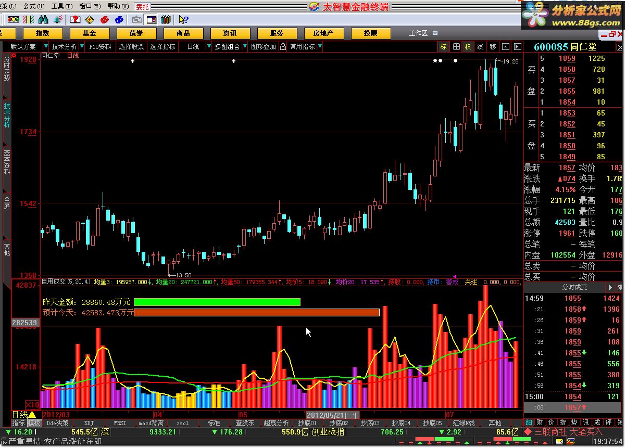The image size is (626, 448).
Task: Click the 房地产 category button
Action: [x=324, y=33]
